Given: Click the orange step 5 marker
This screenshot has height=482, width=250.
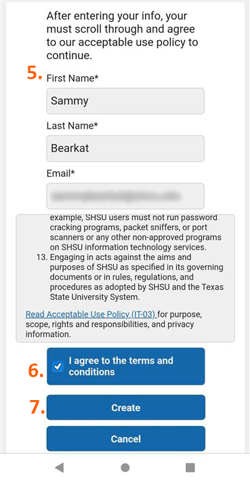Looking at the screenshot, I should 34,73.
